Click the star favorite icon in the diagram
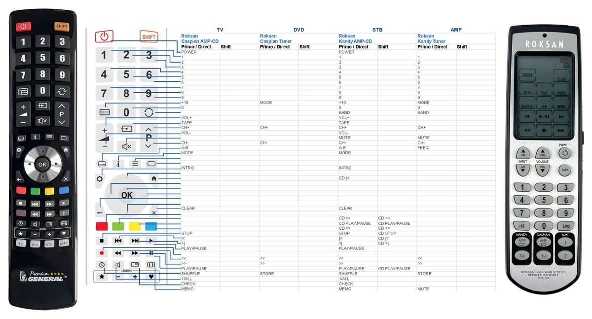Image resolution: width=592 pixels, height=319 pixels. click(x=102, y=277)
